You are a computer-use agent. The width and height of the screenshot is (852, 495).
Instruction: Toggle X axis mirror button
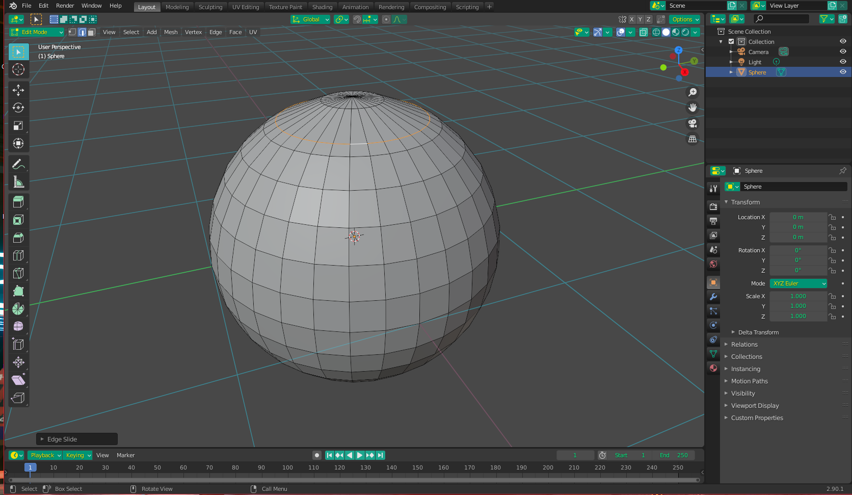(x=632, y=19)
